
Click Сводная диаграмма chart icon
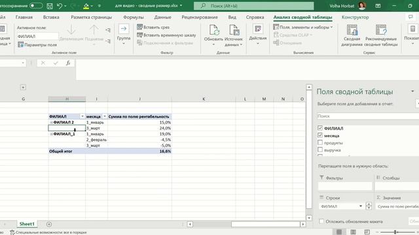[x=352, y=30]
